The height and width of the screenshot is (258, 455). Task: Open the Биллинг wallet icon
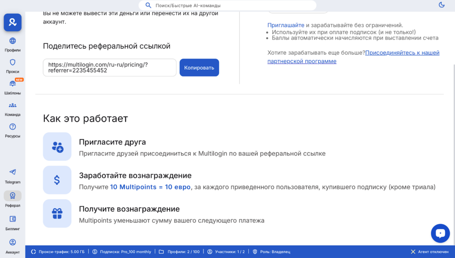click(12, 219)
